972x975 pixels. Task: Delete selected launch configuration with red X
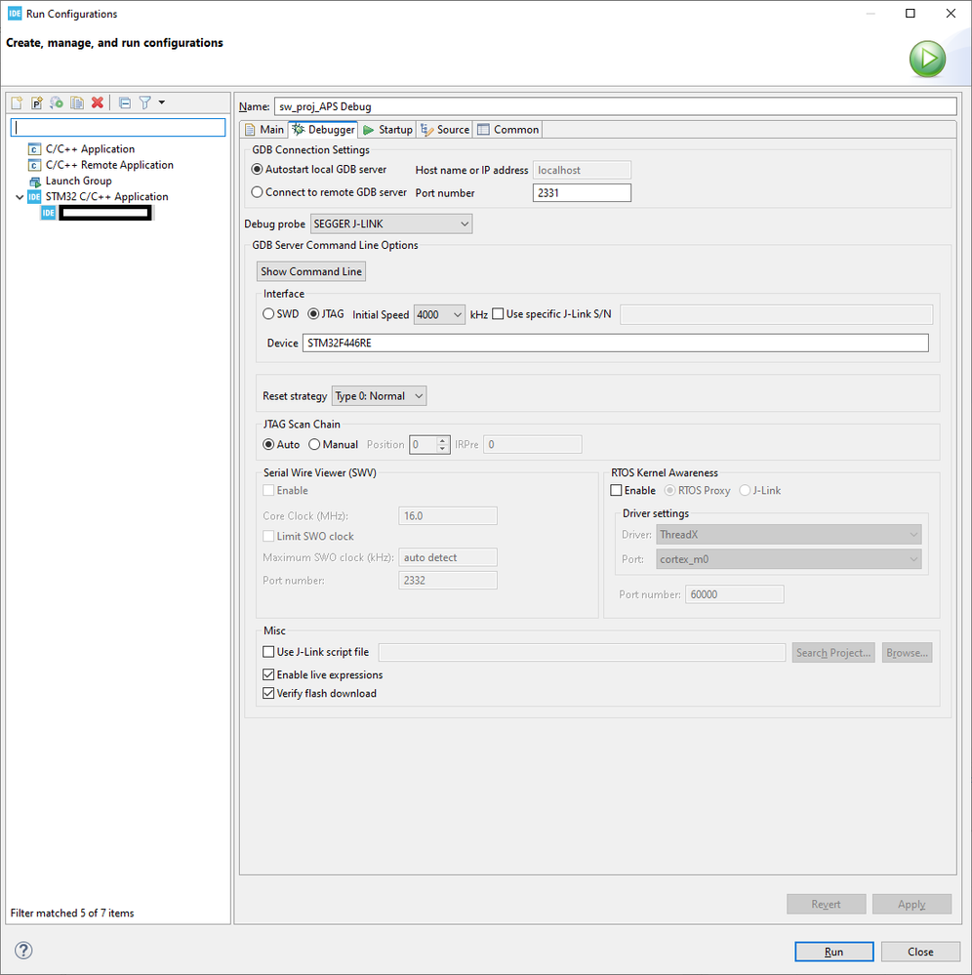tap(97, 102)
